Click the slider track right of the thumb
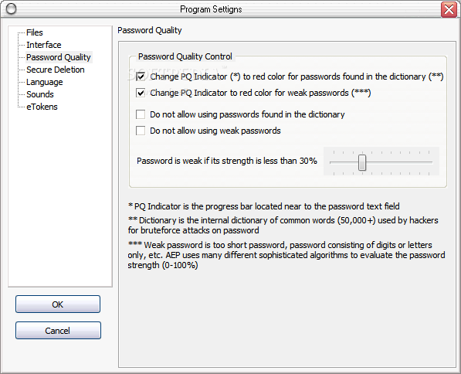The height and width of the screenshot is (374, 461). pyautogui.click(x=399, y=162)
